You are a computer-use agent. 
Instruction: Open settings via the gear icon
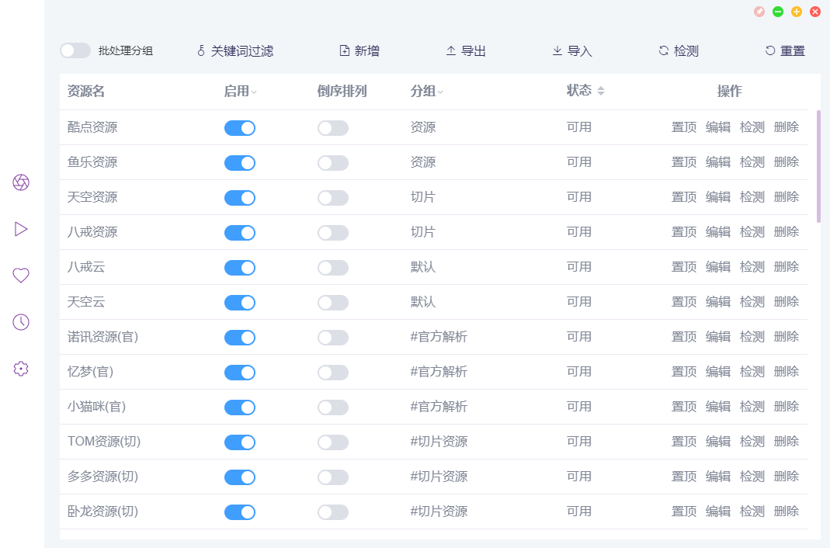[21, 369]
